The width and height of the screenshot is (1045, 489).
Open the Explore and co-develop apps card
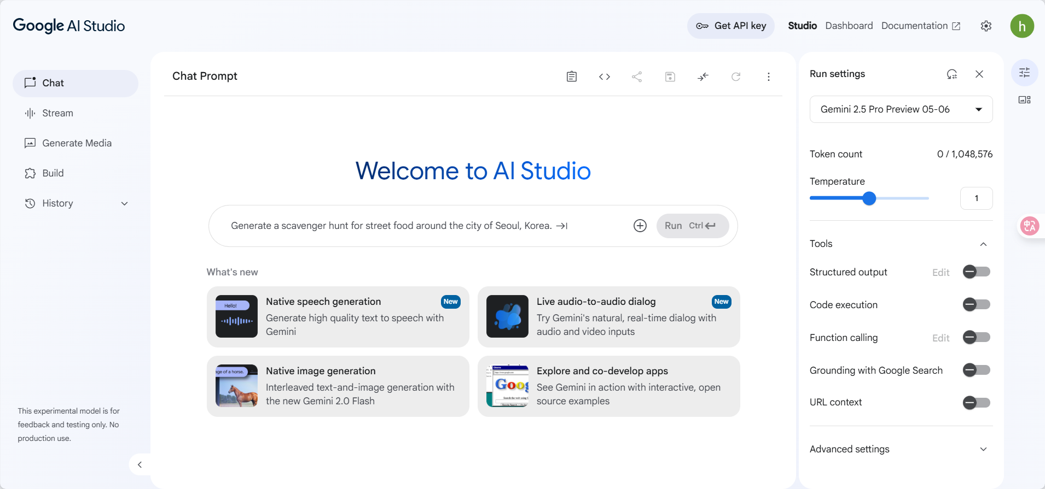(608, 386)
